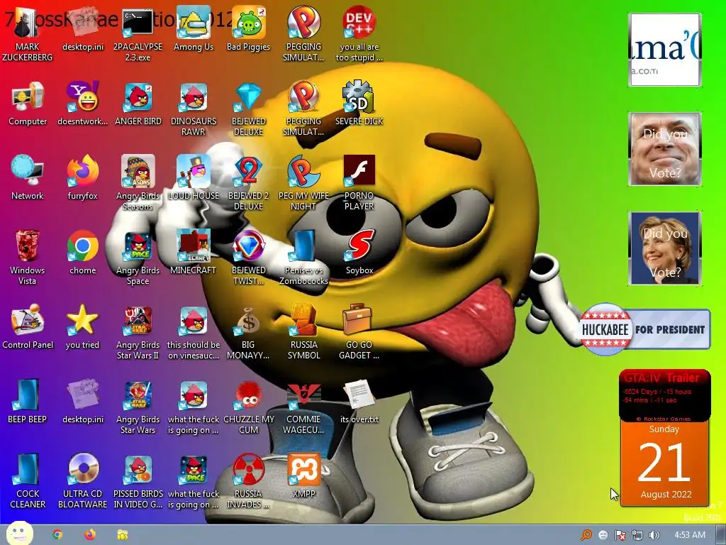Screen dimensions: 726x545
Task: Select the Yahoo 'doesntwork...' icon
Action: (x=82, y=104)
